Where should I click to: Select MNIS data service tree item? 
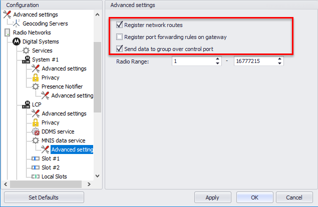pos(63,140)
